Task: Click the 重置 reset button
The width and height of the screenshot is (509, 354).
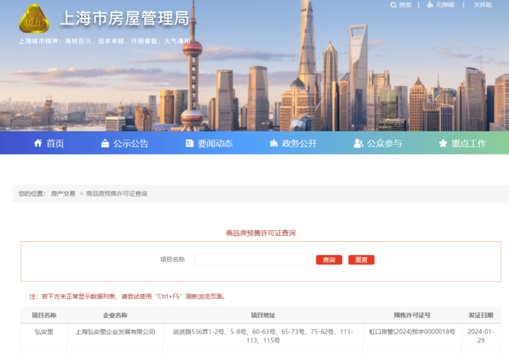Action: (361, 260)
